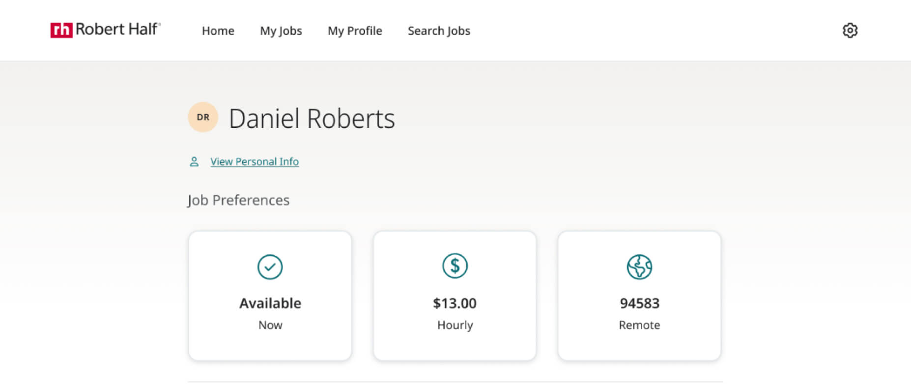Click the Job Preferences section heading
This screenshot has width=911, height=384.
click(x=238, y=201)
